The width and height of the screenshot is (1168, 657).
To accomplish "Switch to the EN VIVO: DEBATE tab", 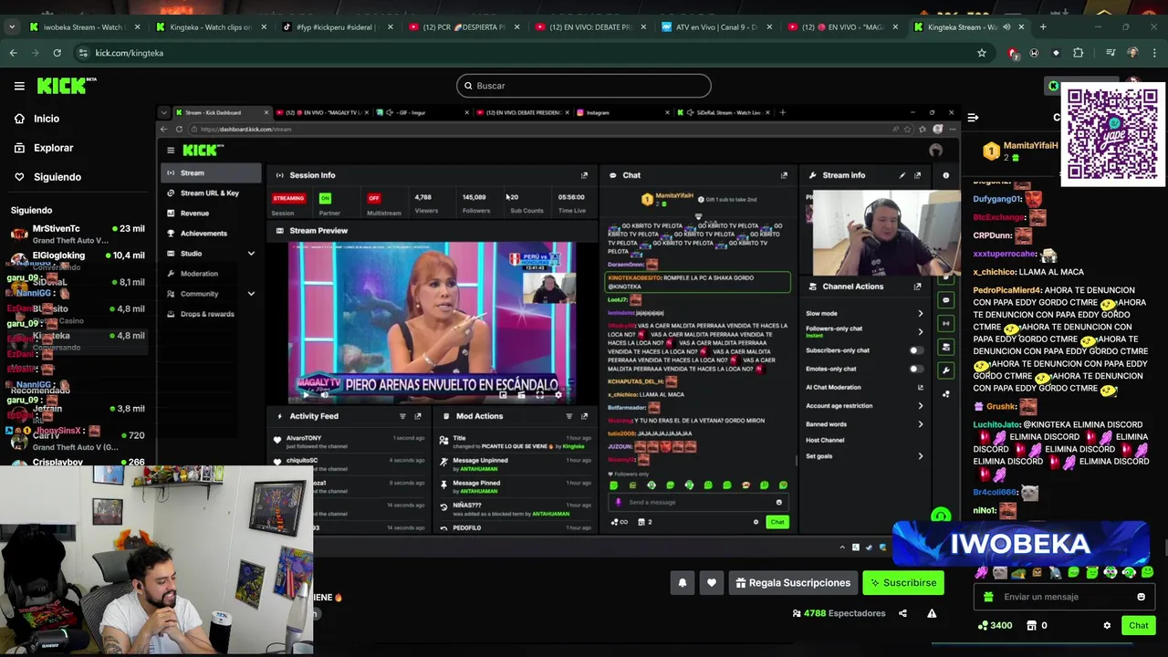I will (x=589, y=26).
